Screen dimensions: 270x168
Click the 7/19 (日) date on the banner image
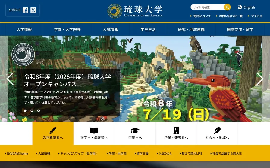176,114
